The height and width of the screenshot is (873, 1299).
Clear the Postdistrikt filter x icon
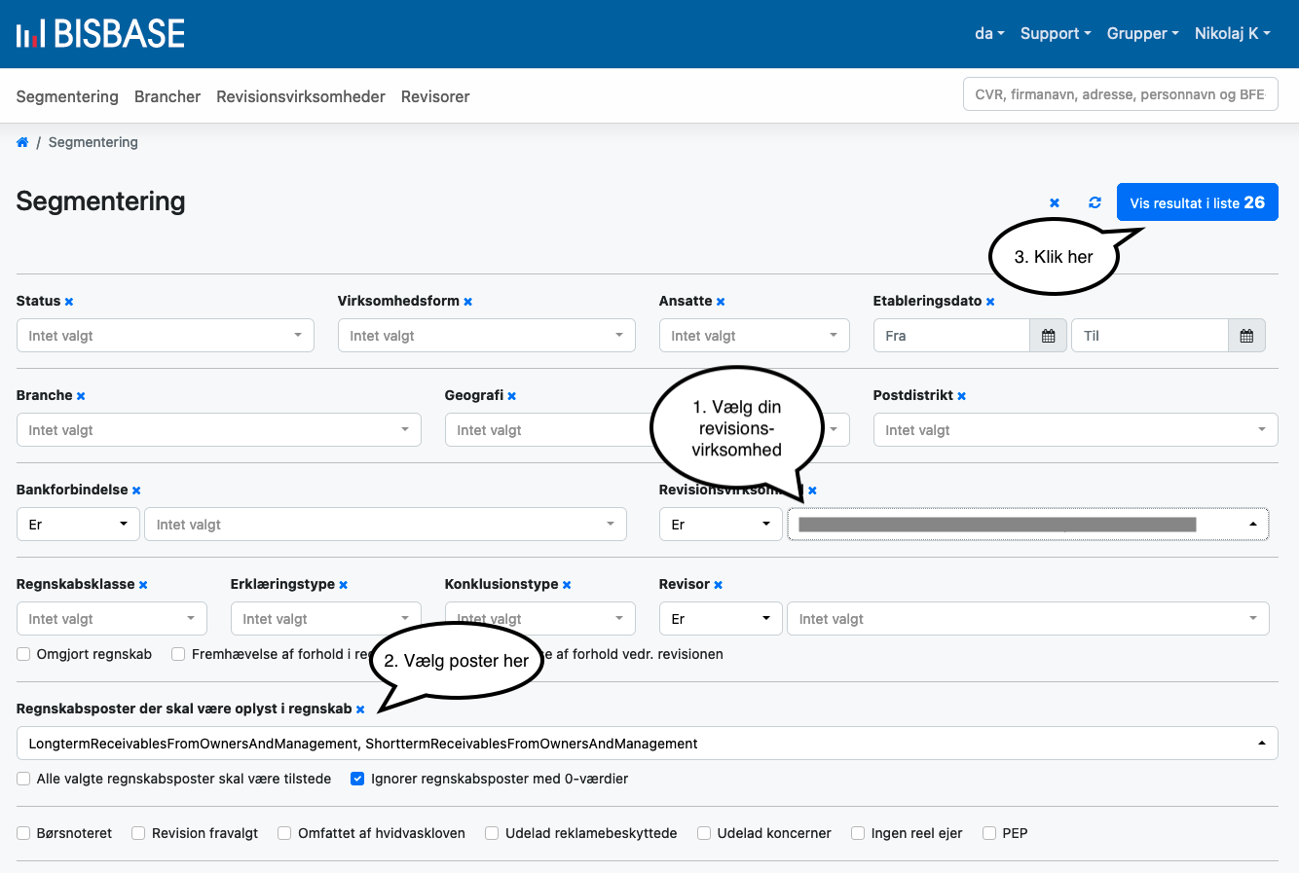(962, 396)
